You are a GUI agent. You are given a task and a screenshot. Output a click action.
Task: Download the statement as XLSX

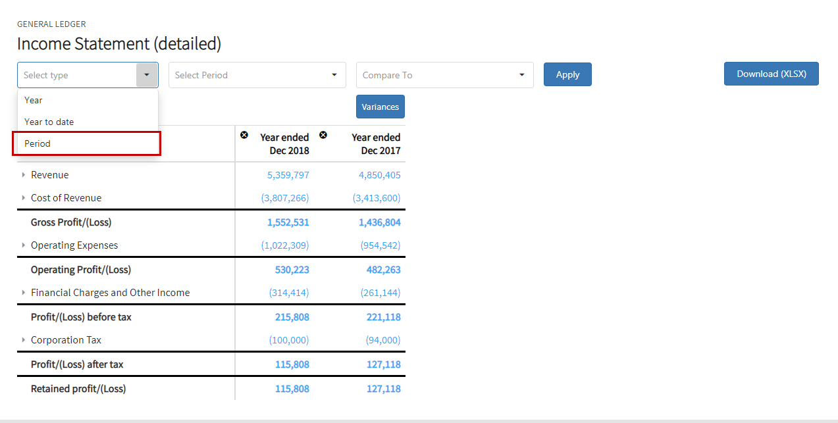point(772,74)
